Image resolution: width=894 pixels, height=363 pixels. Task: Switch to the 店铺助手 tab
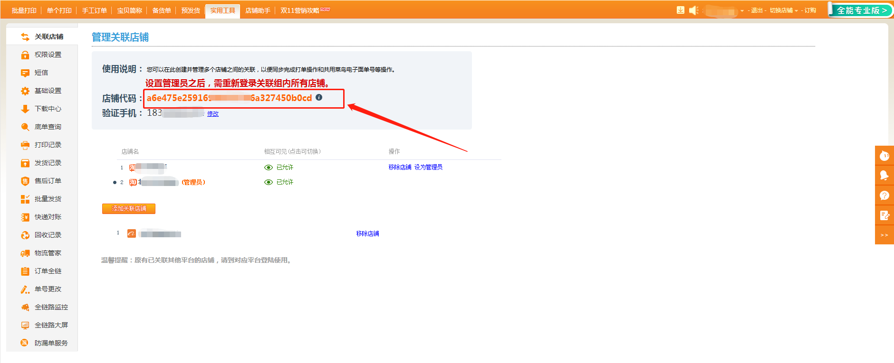[x=258, y=10]
